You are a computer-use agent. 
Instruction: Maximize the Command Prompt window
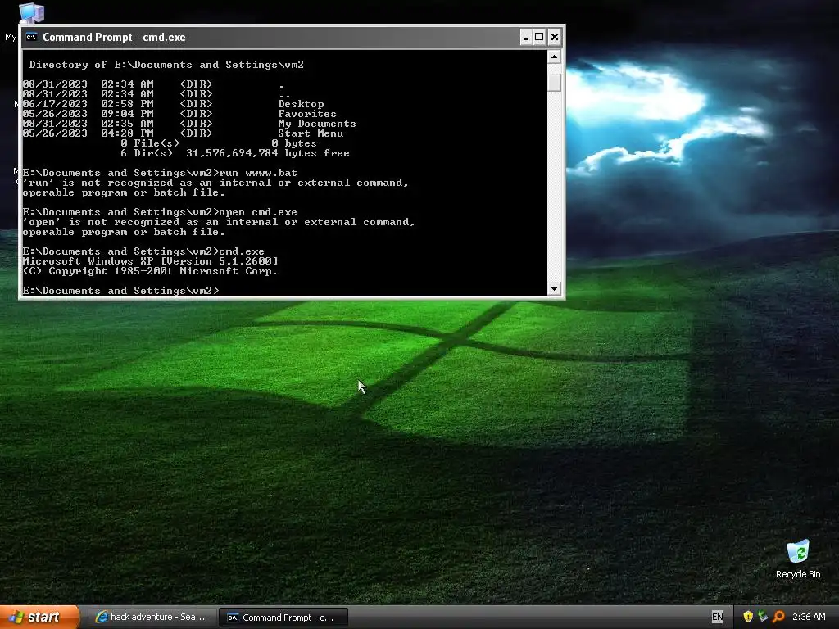click(x=539, y=37)
